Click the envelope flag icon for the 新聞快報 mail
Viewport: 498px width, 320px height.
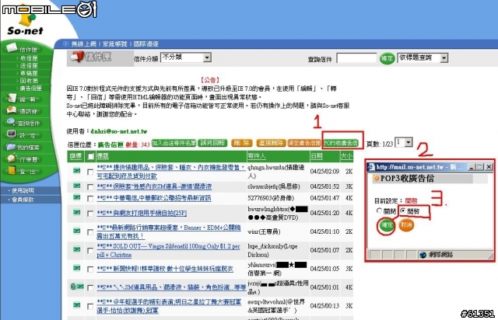[76, 268]
